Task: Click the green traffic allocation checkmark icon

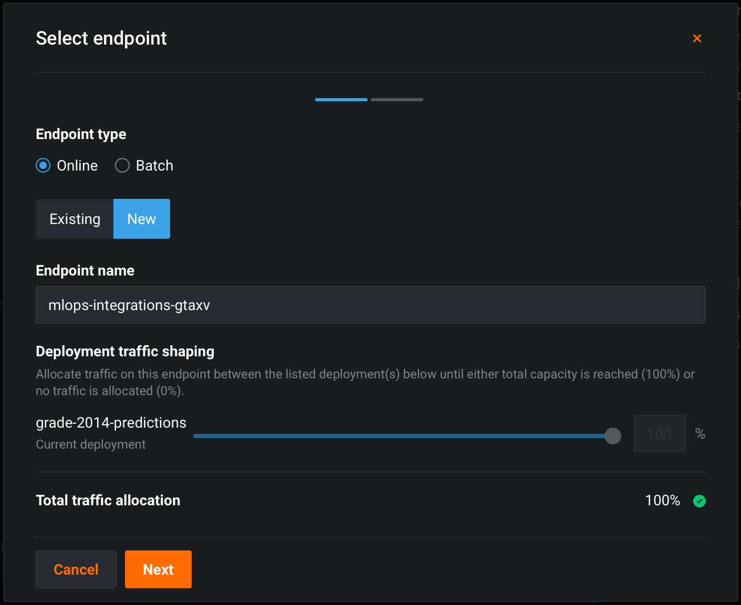Action: (x=699, y=501)
